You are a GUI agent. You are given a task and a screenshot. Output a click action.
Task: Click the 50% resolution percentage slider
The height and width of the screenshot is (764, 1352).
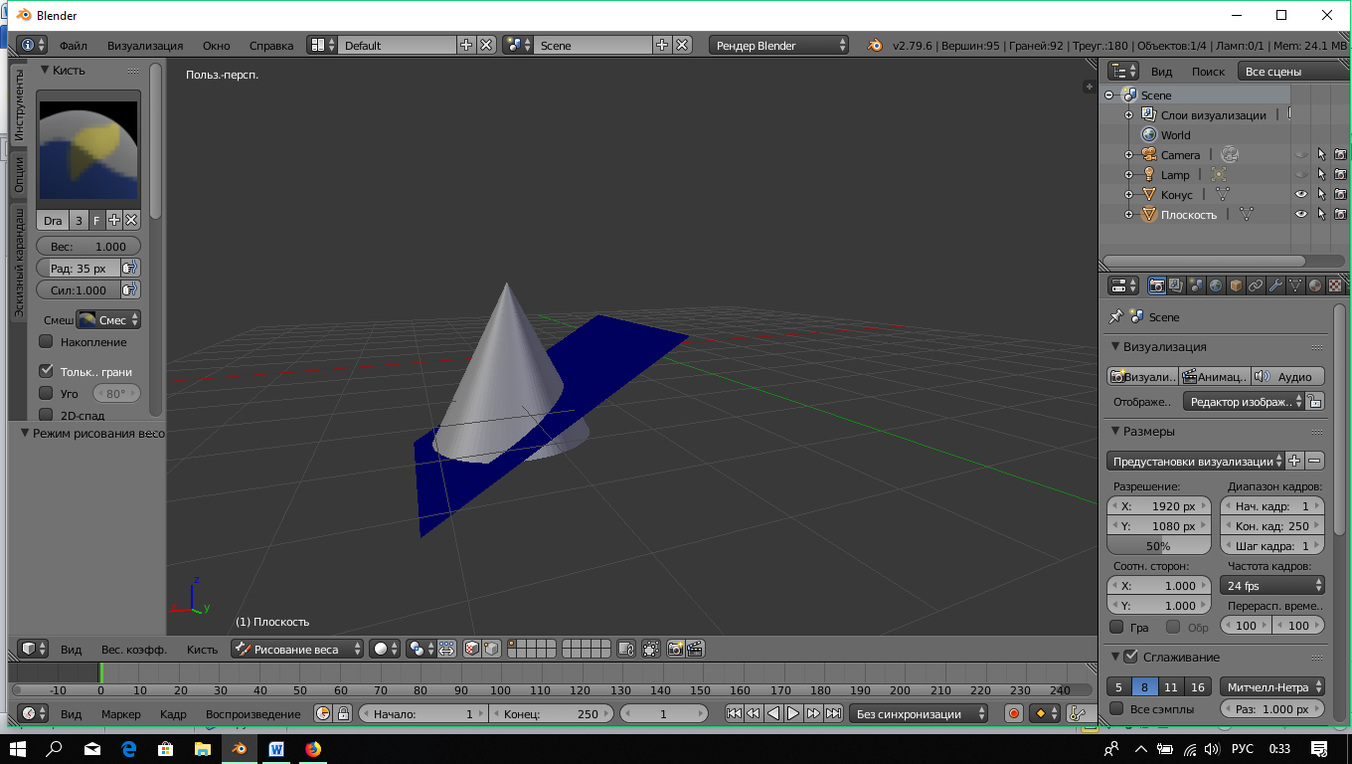click(x=1158, y=546)
